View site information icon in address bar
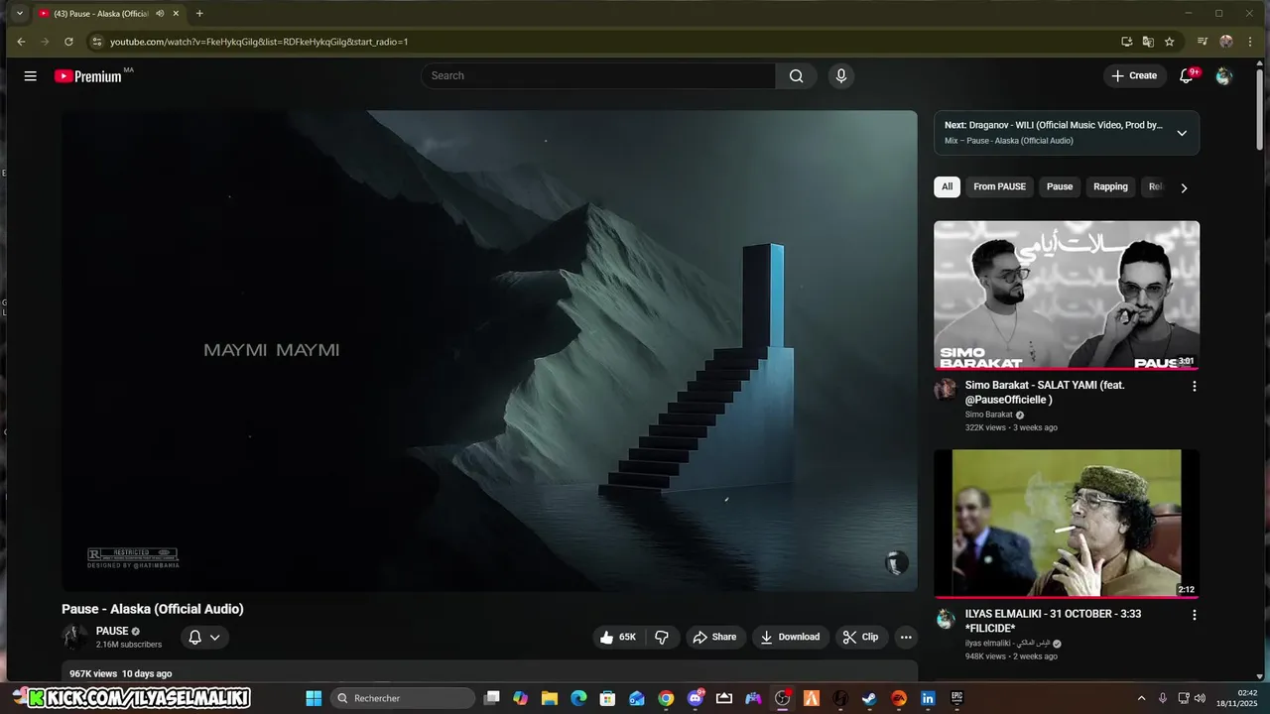The width and height of the screenshot is (1270, 714). [x=96, y=42]
